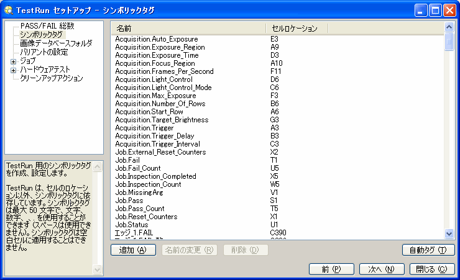Image resolution: width=460 pixels, height=280 pixels.
Task: Proceed with the 次へ (N) button
Action: 382,269
